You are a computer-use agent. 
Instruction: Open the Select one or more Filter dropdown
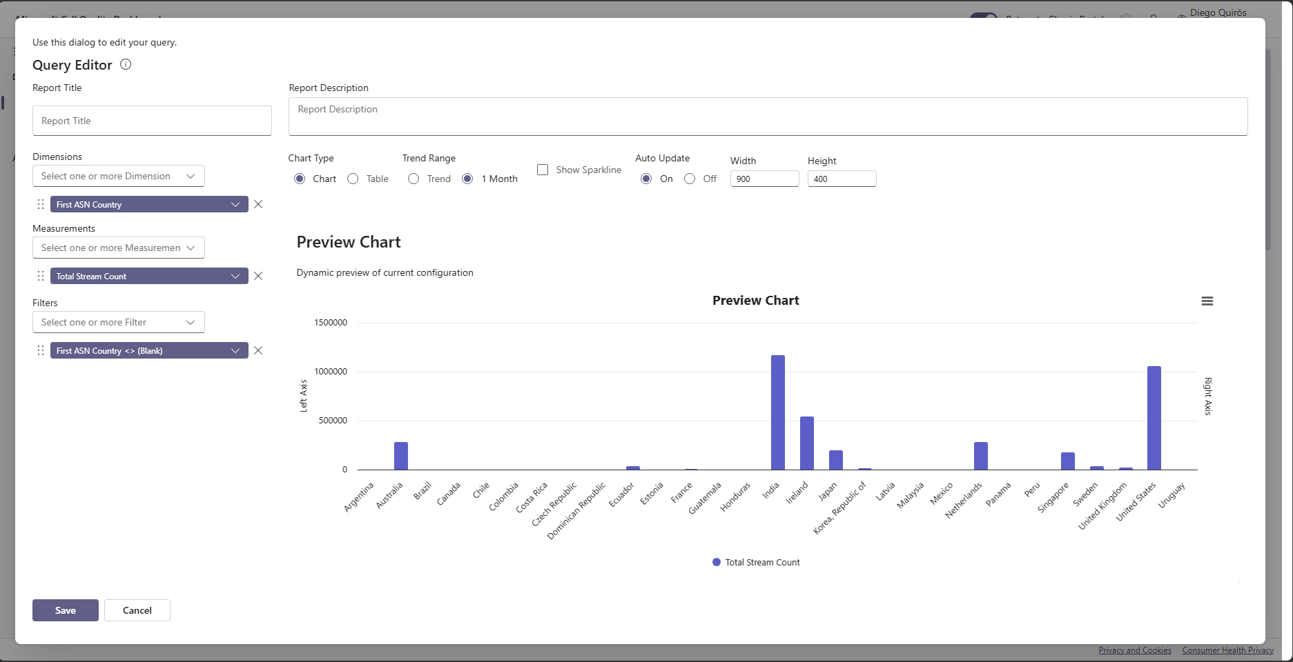(x=119, y=322)
